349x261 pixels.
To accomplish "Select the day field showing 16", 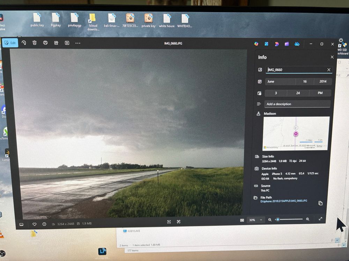I will tap(305, 81).
